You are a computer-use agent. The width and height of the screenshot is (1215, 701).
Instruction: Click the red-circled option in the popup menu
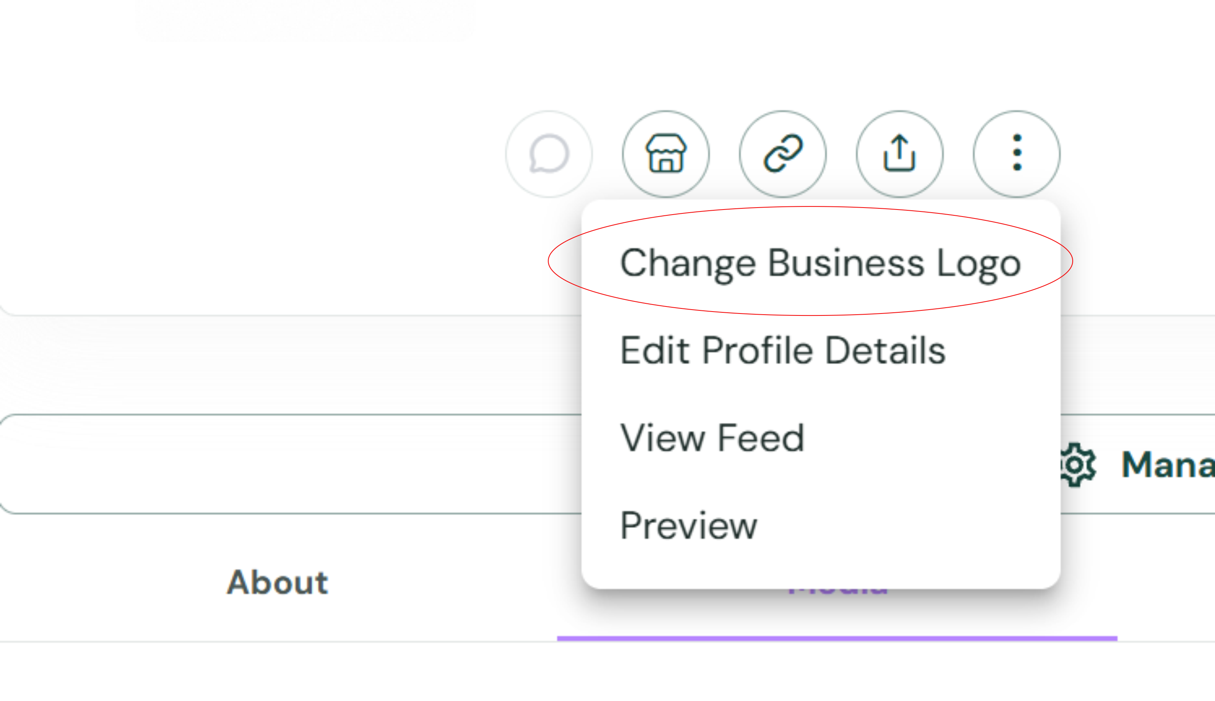coord(820,263)
